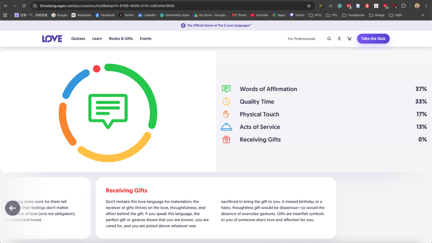Open the My Drive bookmark
This screenshot has height=243, width=432.
click(x=210, y=15)
